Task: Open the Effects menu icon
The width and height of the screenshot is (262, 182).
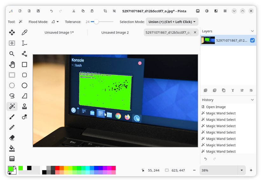Action: pyautogui.click(x=216, y=11)
